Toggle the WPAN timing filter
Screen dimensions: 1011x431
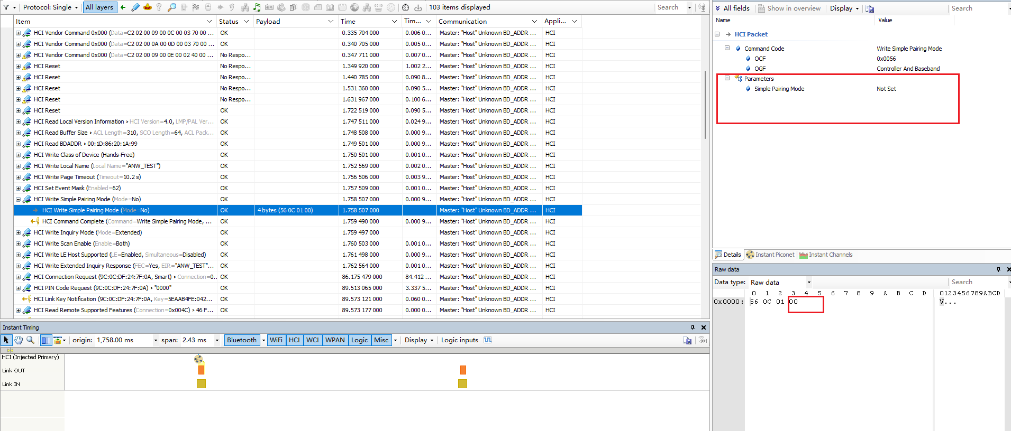tap(335, 340)
